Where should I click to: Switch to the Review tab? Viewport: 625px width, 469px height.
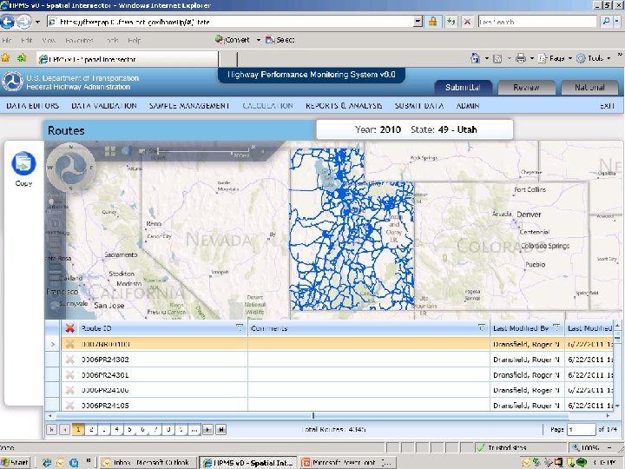click(x=527, y=88)
